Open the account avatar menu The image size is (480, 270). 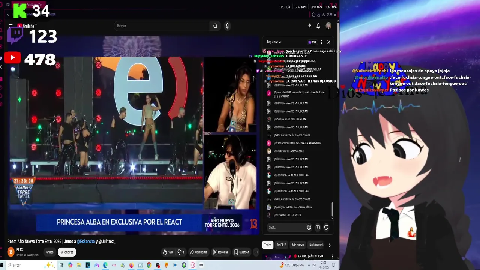point(328,26)
